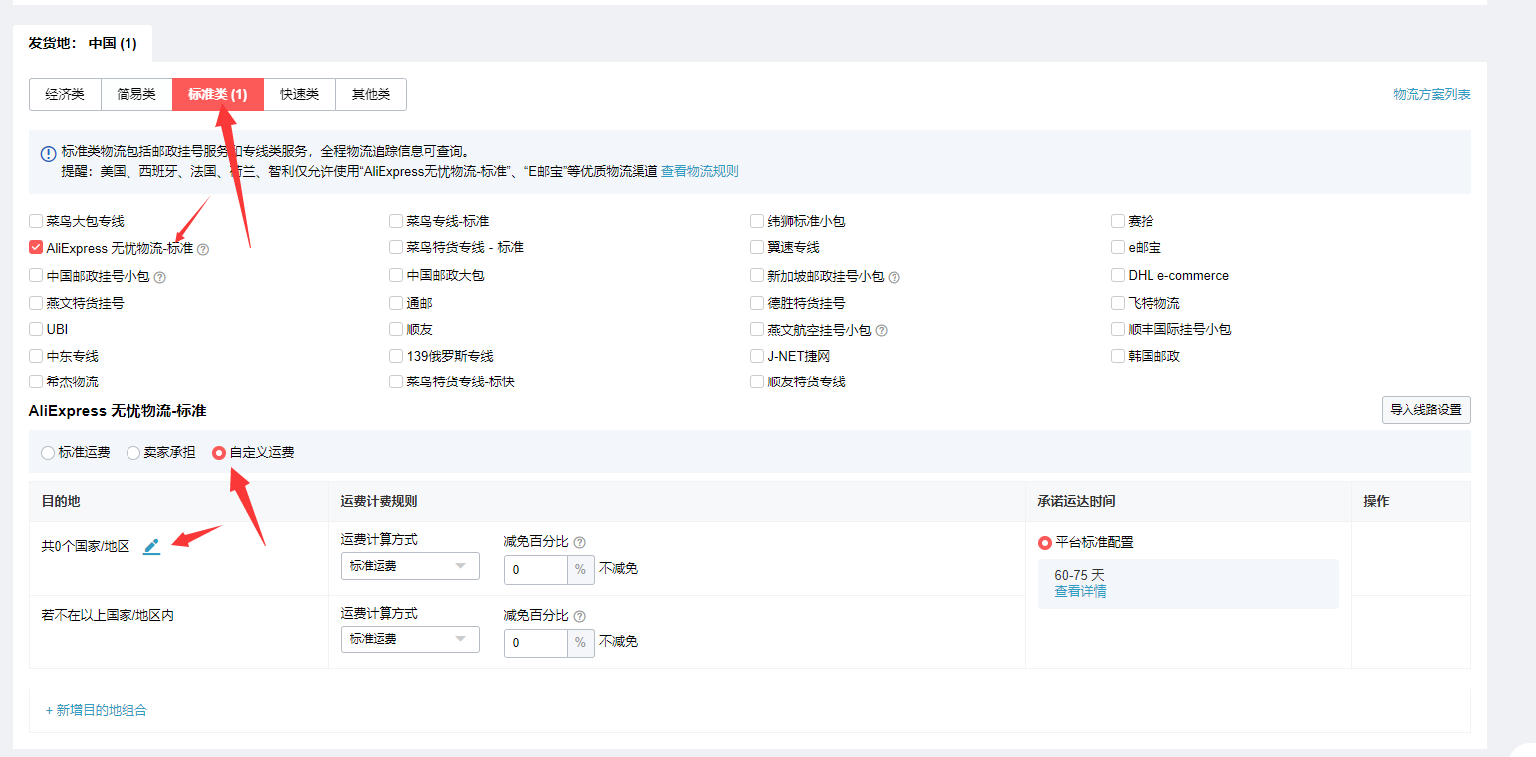
Task: Select the 标准运费 radio option
Action: [47, 452]
